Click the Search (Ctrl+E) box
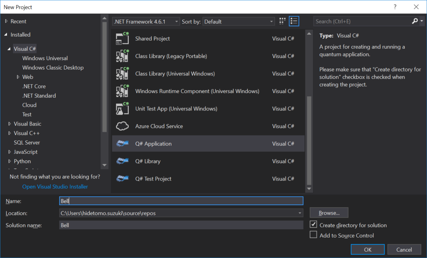The height and width of the screenshot is (258, 427). tap(362, 21)
